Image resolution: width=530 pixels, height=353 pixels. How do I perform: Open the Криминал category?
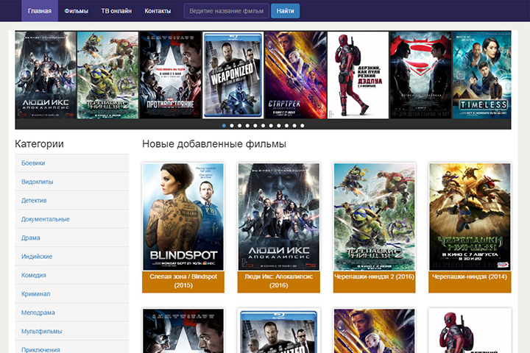72,294
